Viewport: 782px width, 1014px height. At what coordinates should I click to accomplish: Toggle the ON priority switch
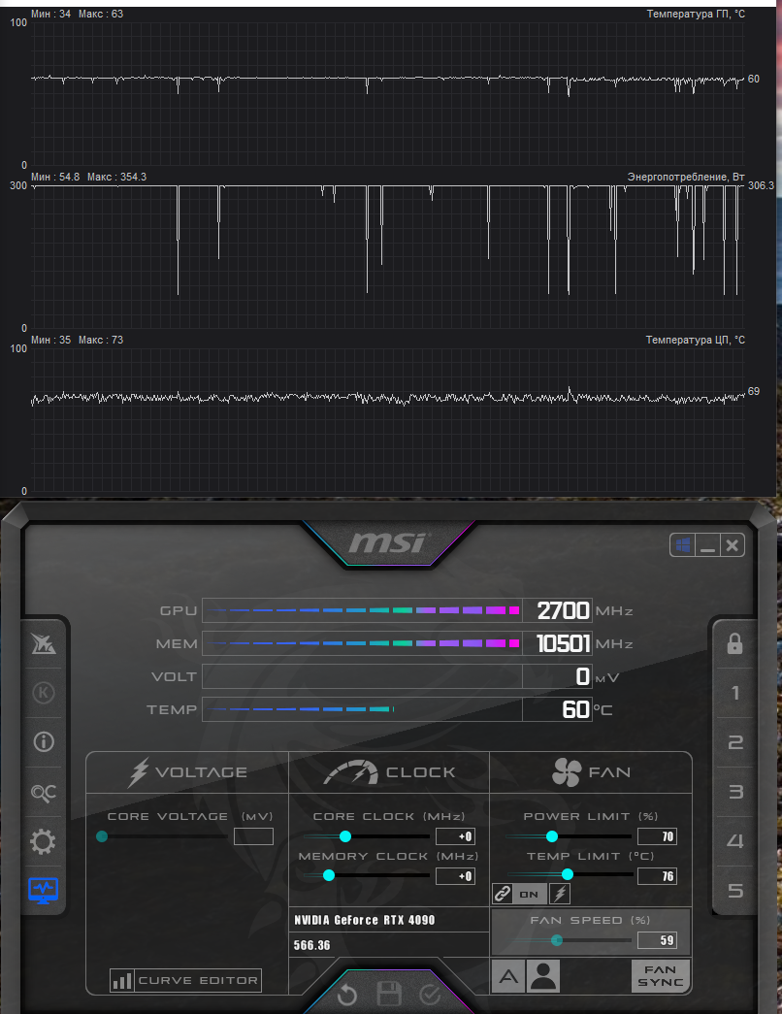pyautogui.click(x=529, y=895)
